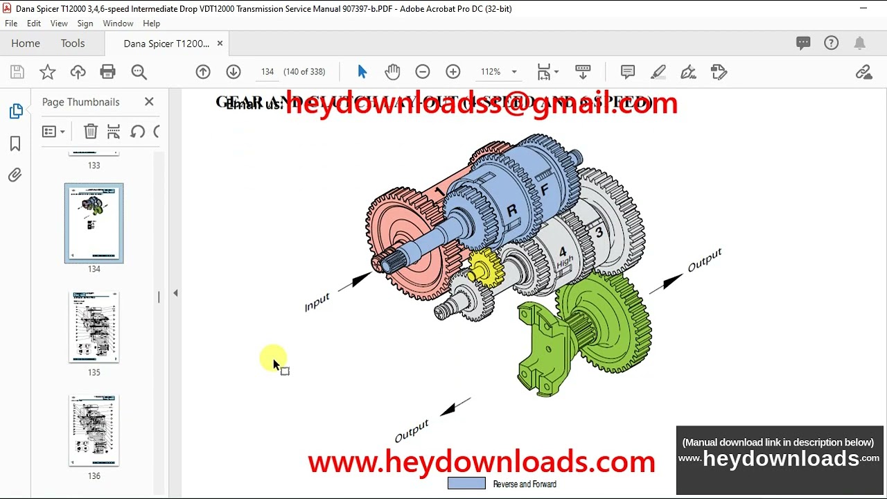Edit the page number field showing 134
This screenshot has height=499, width=887.
(267, 72)
